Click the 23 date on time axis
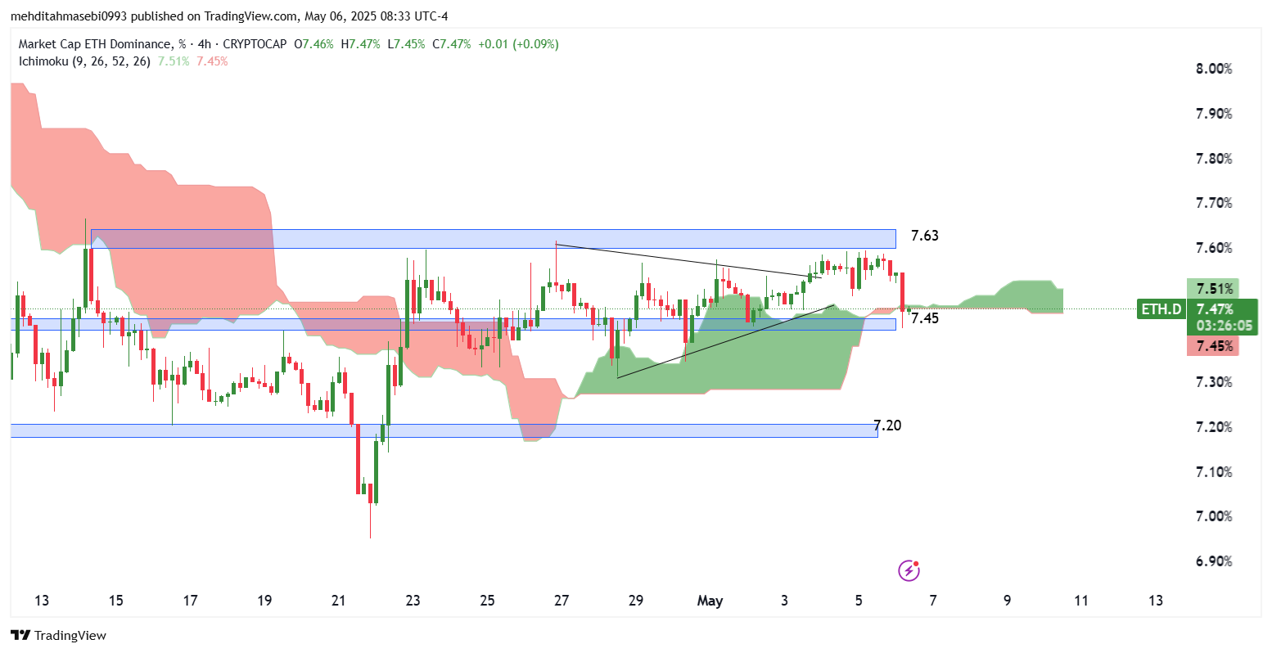Image resolution: width=1272 pixels, height=653 pixels. pyautogui.click(x=413, y=601)
